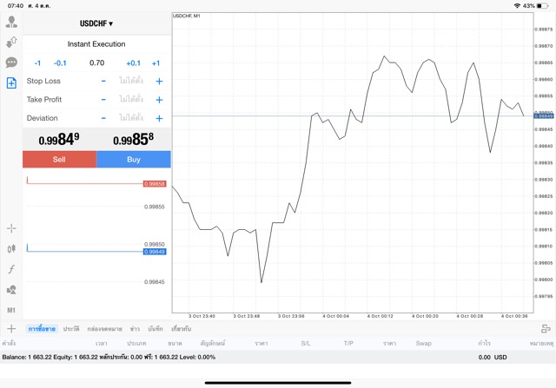Click the bottom panel layout toggle icon
The height and width of the screenshot is (388, 556).
(x=546, y=329)
